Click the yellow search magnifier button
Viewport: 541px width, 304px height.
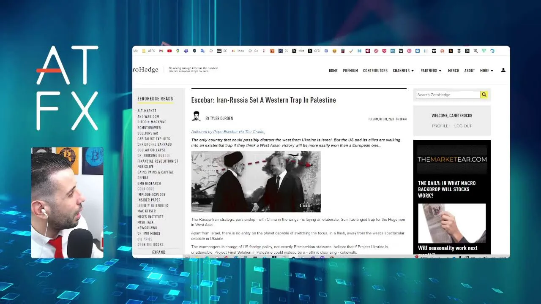tap(484, 95)
